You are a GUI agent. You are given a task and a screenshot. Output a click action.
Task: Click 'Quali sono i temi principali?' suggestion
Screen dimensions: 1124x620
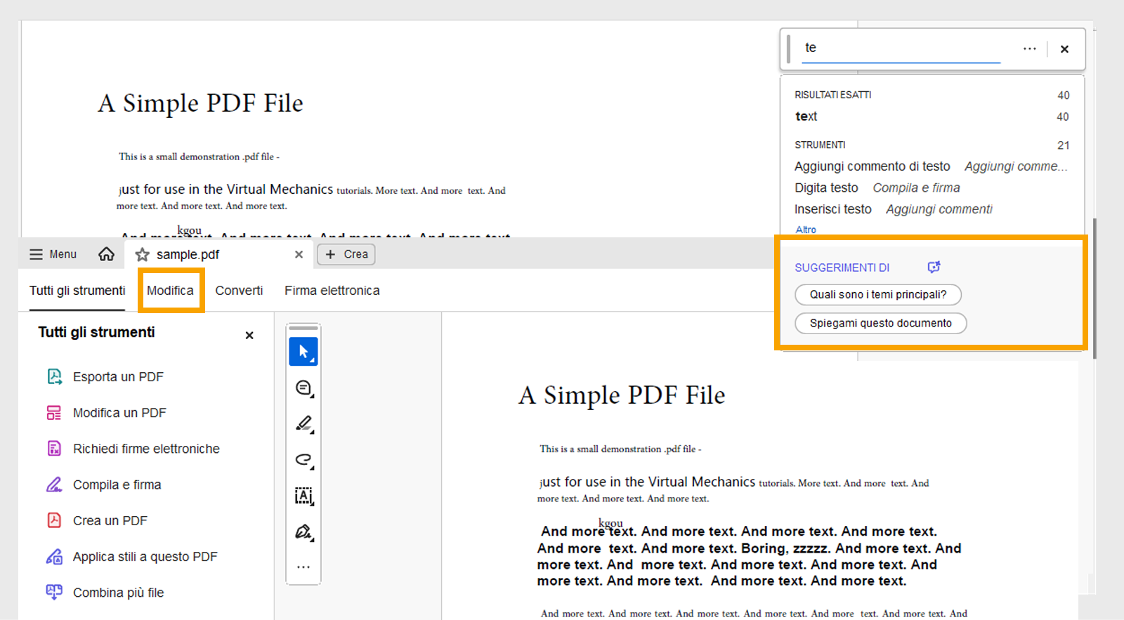877,295
